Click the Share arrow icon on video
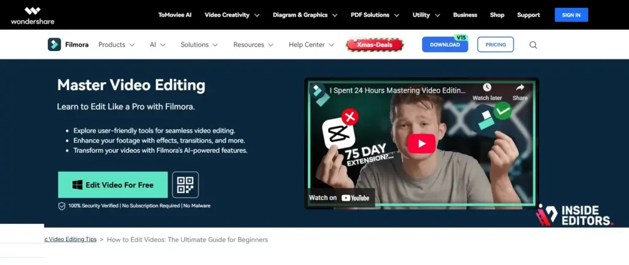Screen dimensions: 629x265 point(520,87)
